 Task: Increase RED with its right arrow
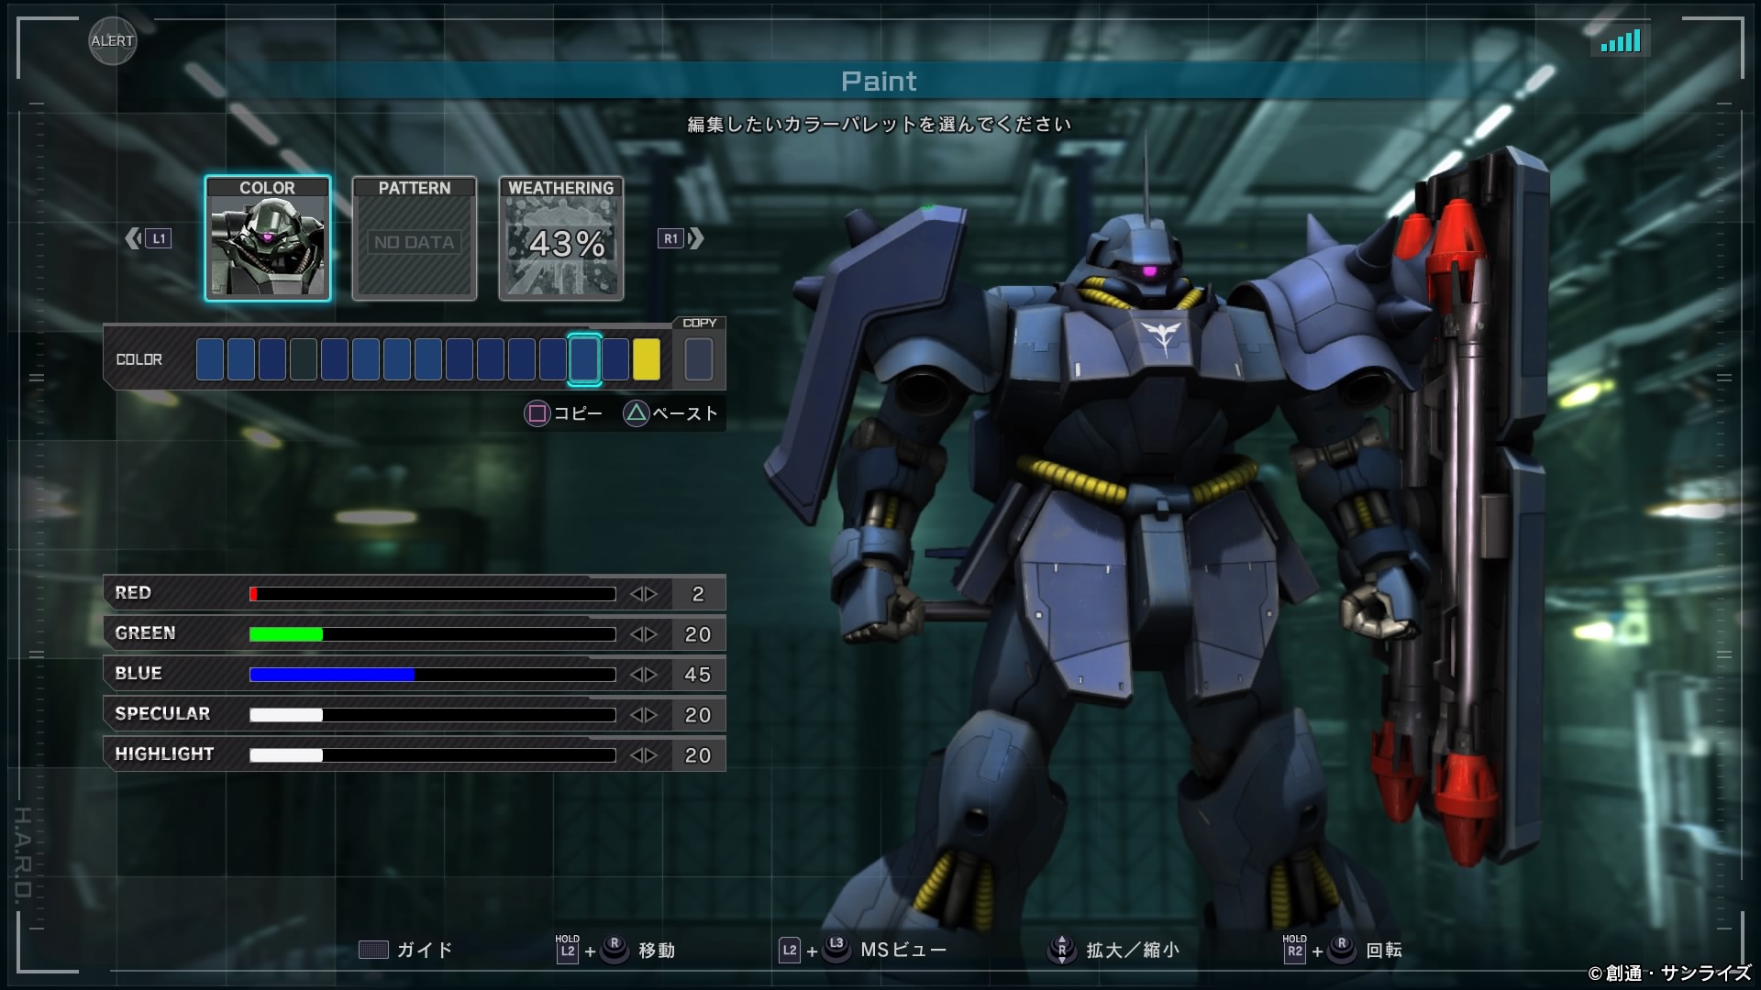[x=651, y=594]
